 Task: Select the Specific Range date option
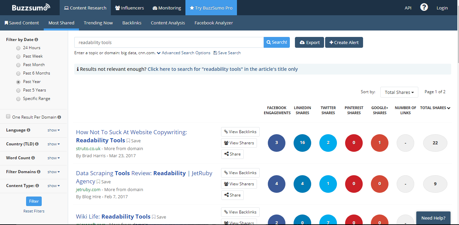click(18, 99)
